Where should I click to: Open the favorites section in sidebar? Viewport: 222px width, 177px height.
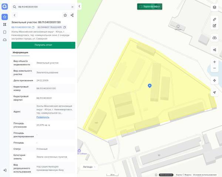pyautogui.click(x=4, y=17)
